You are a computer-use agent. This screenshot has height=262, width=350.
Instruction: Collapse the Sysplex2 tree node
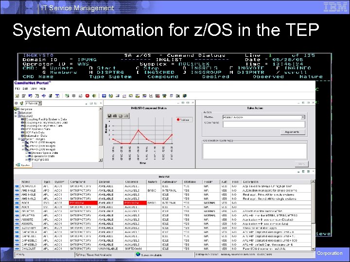pos(16,116)
